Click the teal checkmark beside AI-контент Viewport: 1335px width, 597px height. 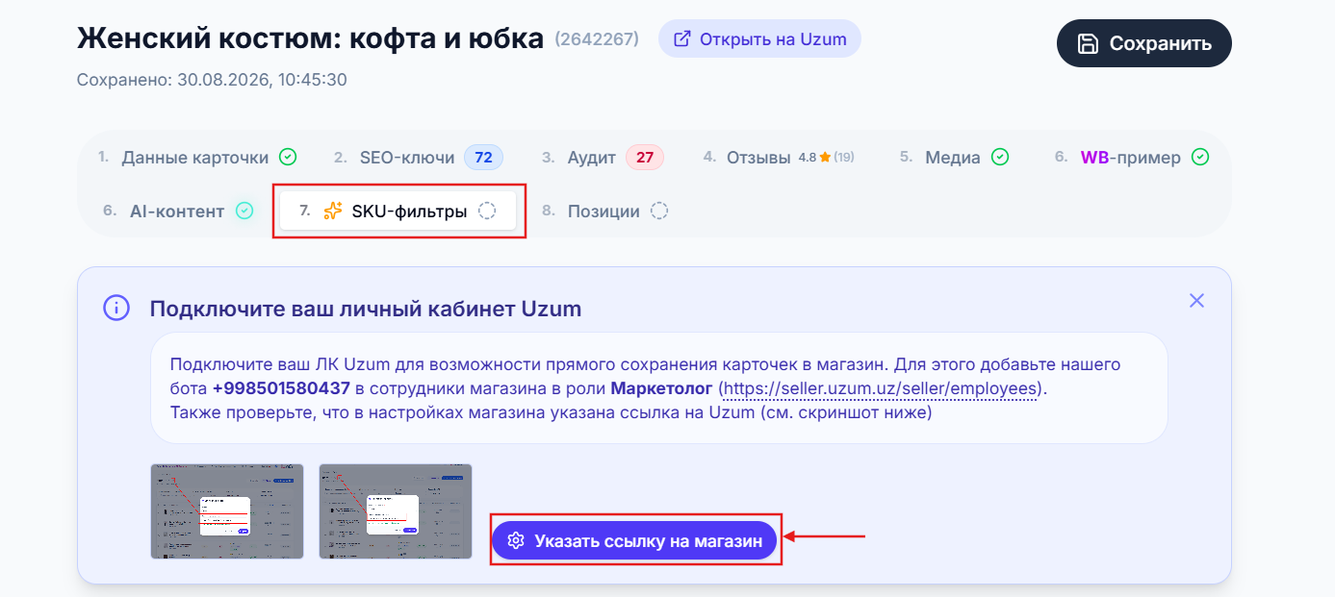pyautogui.click(x=244, y=211)
